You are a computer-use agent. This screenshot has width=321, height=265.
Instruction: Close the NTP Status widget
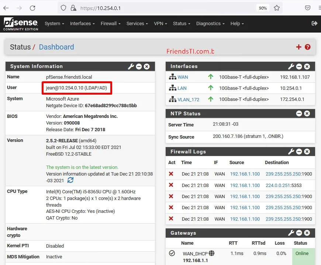tap(307, 113)
